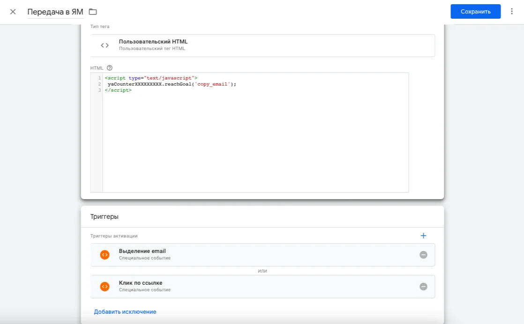This screenshot has width=524, height=324.
Task: Select the Пользовательский HTML tag type title
Action: [153, 42]
